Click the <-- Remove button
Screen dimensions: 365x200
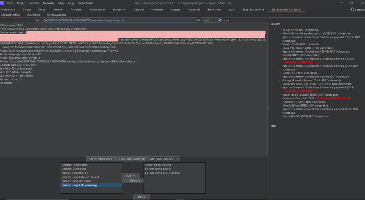click(133, 180)
